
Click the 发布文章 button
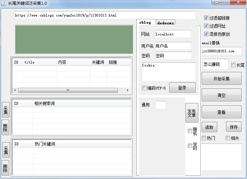(x=192, y=113)
